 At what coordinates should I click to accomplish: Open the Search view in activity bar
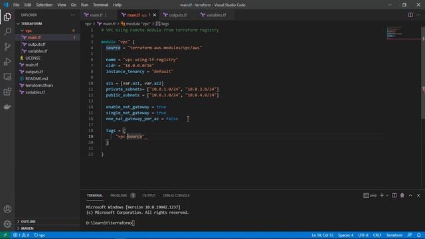(x=7, y=32)
